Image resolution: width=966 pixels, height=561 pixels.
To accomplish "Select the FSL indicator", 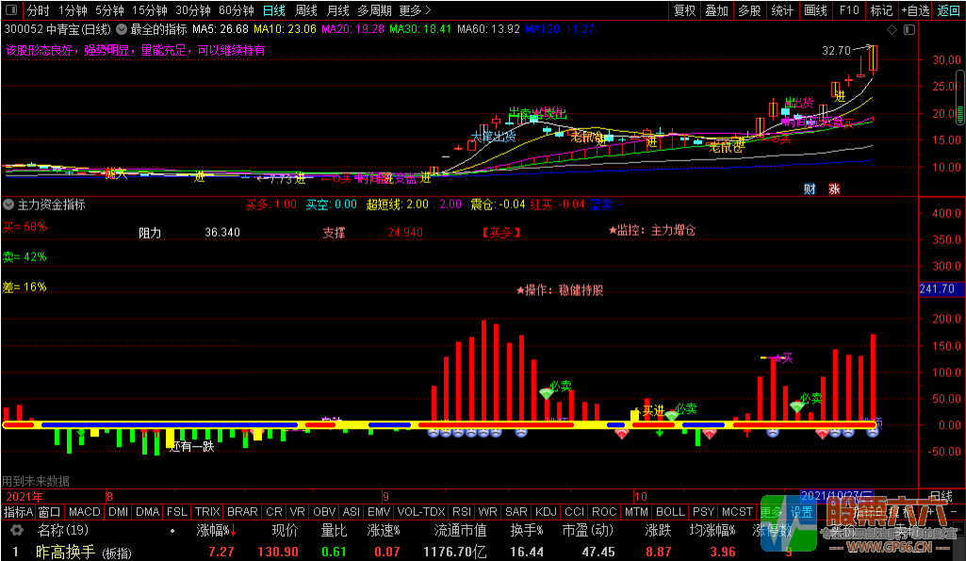I will click(177, 512).
